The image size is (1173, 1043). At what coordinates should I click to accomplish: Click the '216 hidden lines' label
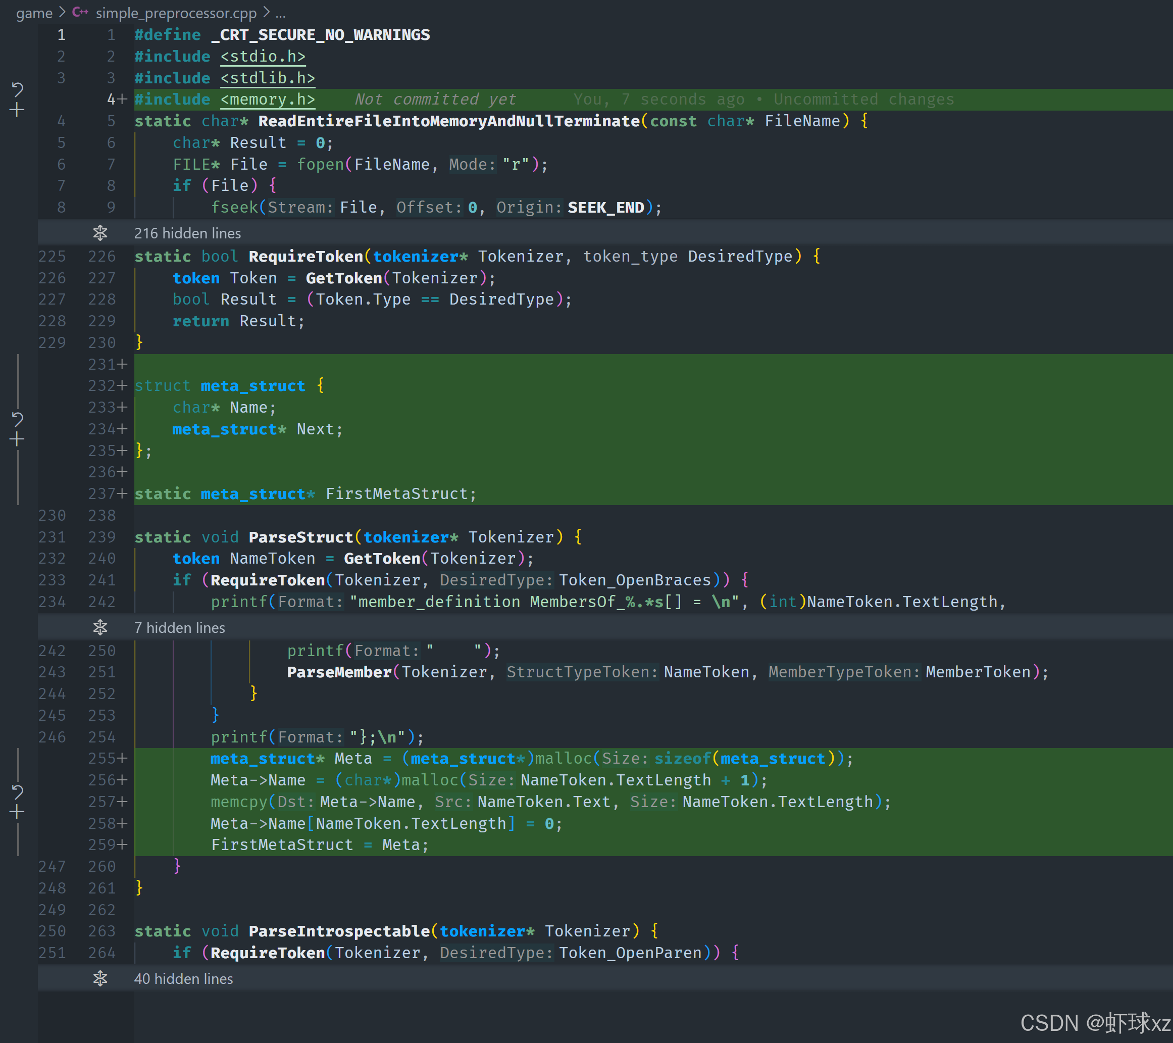[x=187, y=233]
